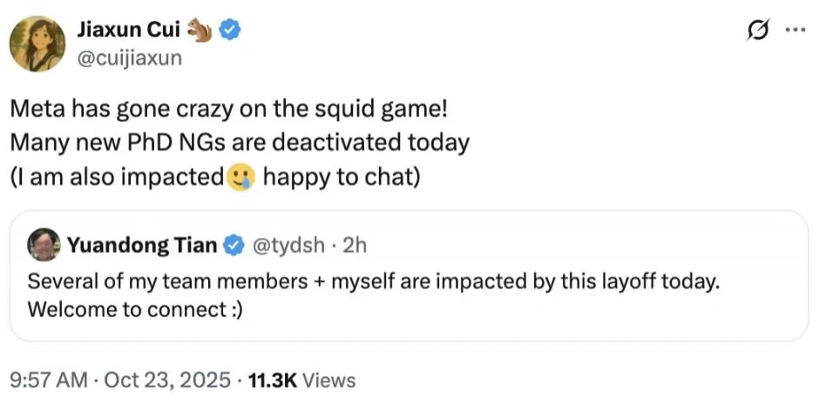The image size is (819, 406).
Task: Open the @tydsh handle
Action: tap(283, 247)
